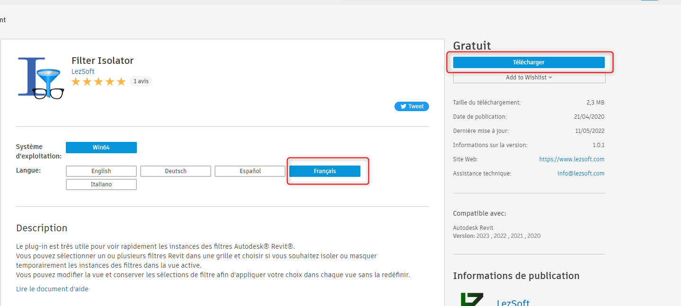This screenshot has width=681, height=306.
Task: Open Lire le document d'aide link
Action: click(x=52, y=289)
